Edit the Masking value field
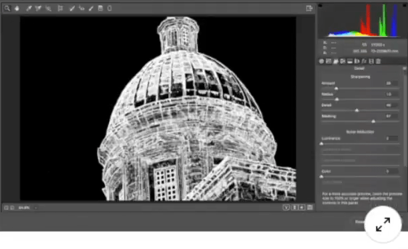Viewport: 408px width, 249px height. pos(391,116)
